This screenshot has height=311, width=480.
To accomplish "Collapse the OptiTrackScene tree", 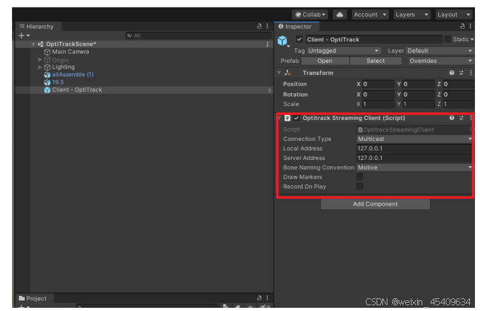I will [34, 44].
